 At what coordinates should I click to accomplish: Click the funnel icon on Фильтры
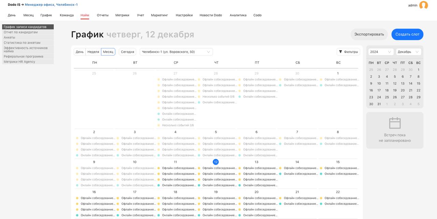click(340, 52)
